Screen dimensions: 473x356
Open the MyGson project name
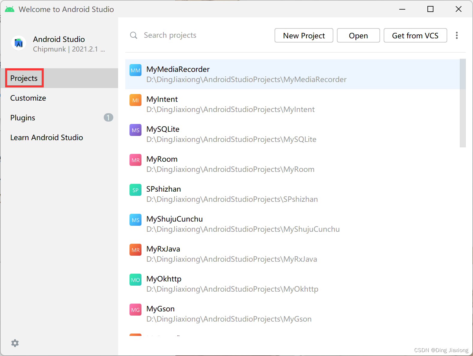[161, 309]
